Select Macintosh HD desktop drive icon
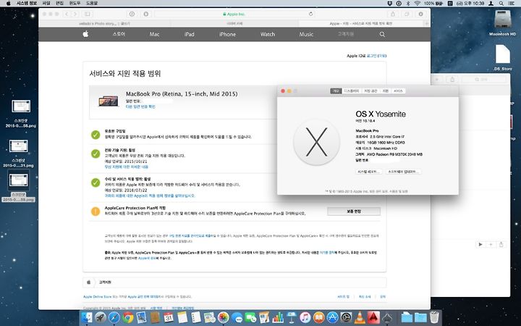Image resolution: width=521 pixels, height=326 pixels. tap(502, 22)
